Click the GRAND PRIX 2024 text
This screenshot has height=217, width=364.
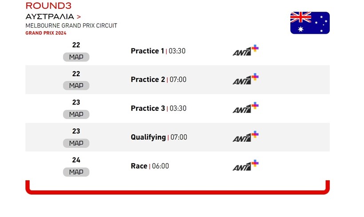(46, 33)
